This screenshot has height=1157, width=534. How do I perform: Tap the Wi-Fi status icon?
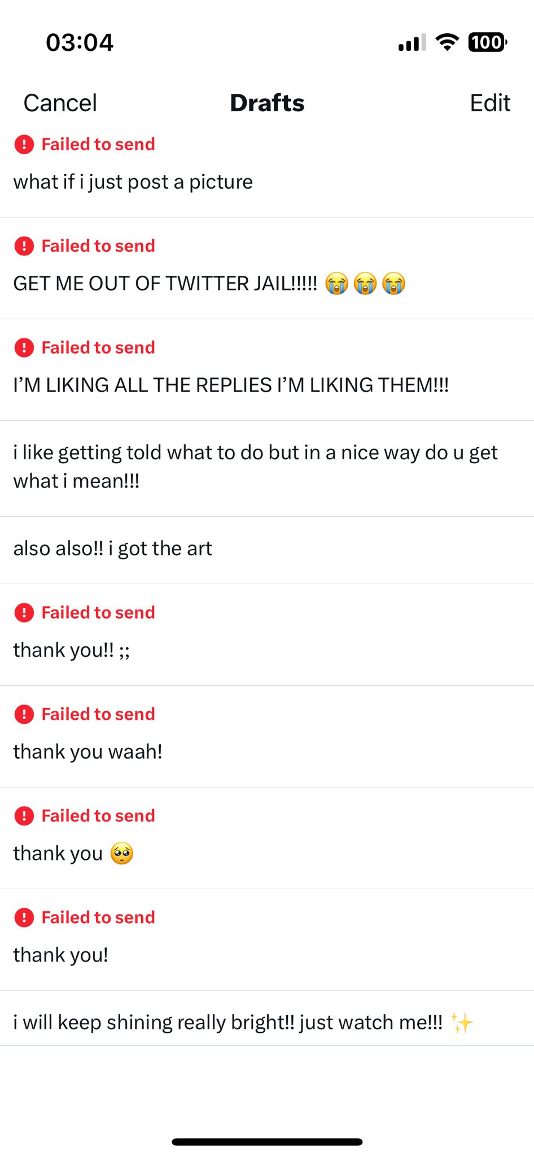coord(448,42)
